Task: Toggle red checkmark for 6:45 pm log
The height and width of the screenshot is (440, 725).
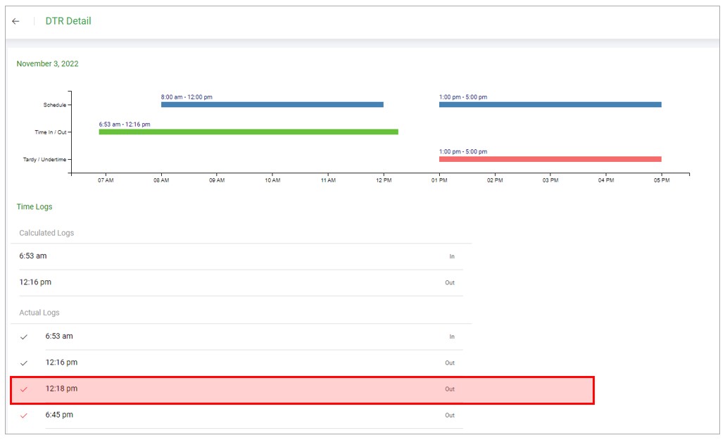Action: pyautogui.click(x=24, y=415)
